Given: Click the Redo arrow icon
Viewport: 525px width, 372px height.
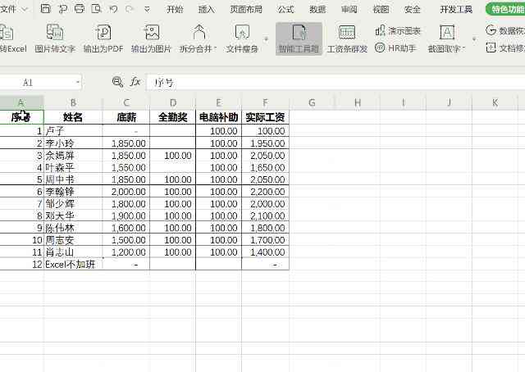Looking at the screenshot, I should tap(130, 9).
